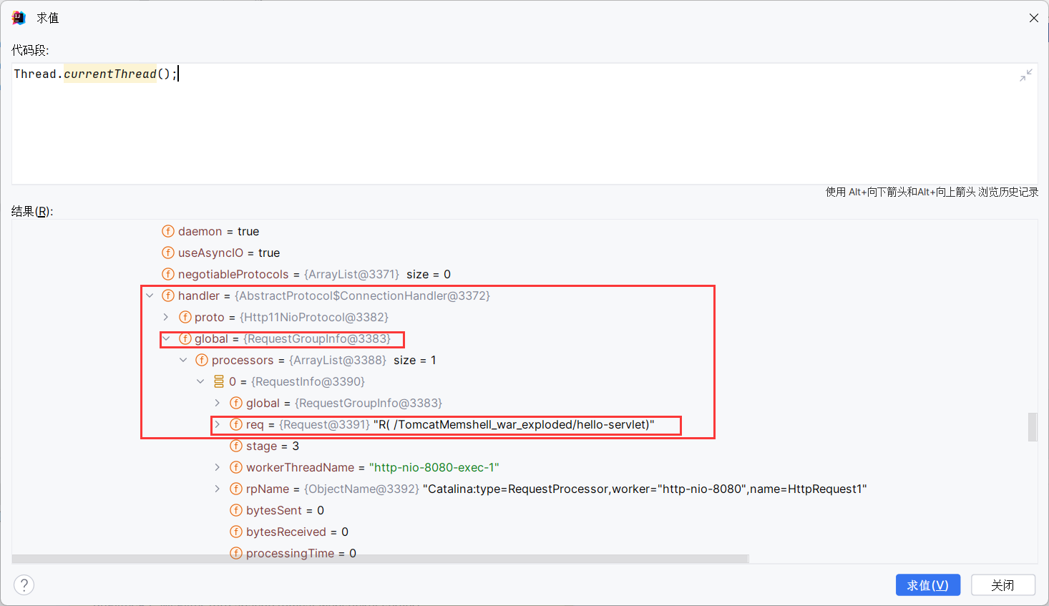Select the row daemon = true
1049x606 pixels.
pyautogui.click(x=524, y=231)
